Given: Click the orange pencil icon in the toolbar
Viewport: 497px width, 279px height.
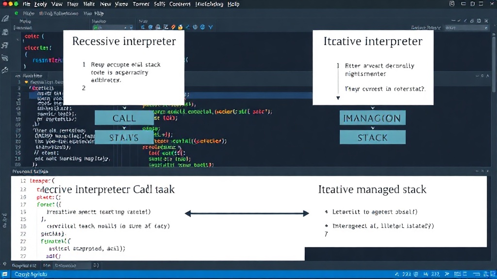Looking at the screenshot, I should tap(173, 27).
